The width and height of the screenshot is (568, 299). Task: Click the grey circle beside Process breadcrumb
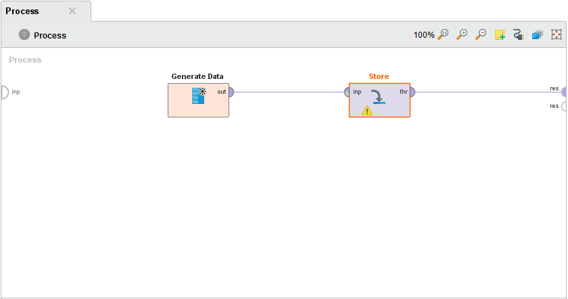pyautogui.click(x=24, y=34)
